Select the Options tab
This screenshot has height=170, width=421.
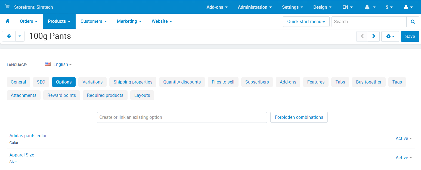64,82
